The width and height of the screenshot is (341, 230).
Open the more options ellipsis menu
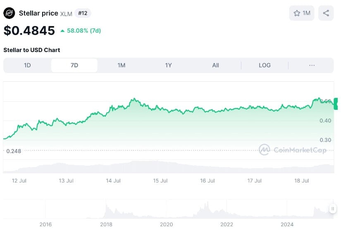(312, 65)
